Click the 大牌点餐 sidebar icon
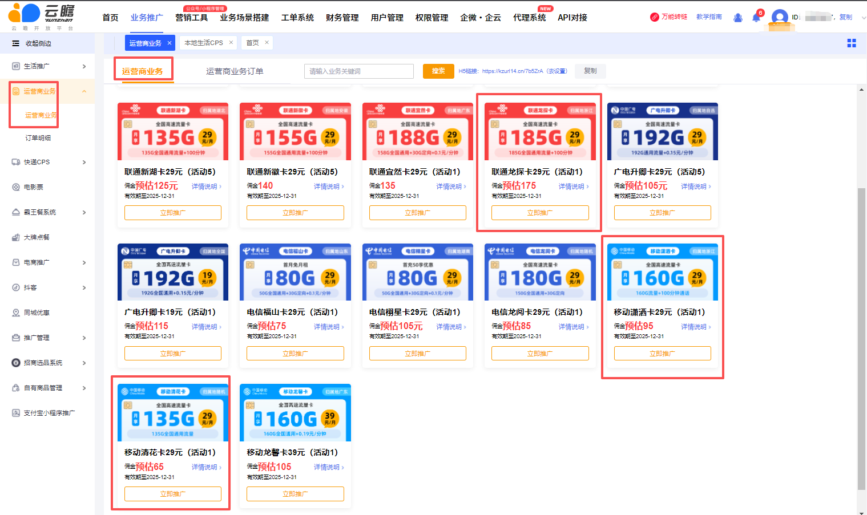 (16, 237)
